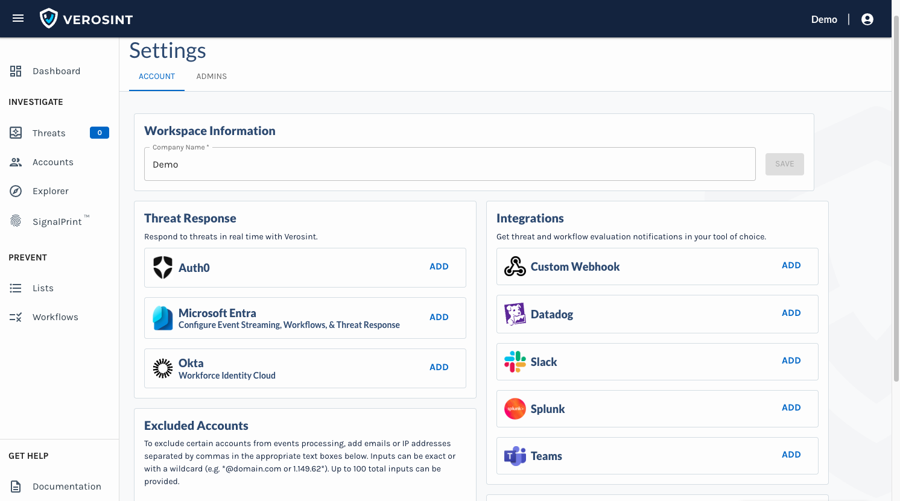Click the Documentation page icon
The image size is (900, 501).
[x=16, y=487]
